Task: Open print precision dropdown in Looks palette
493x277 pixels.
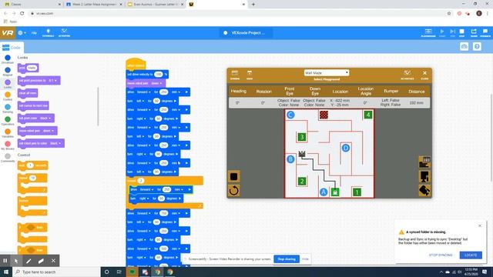Action: [53, 80]
